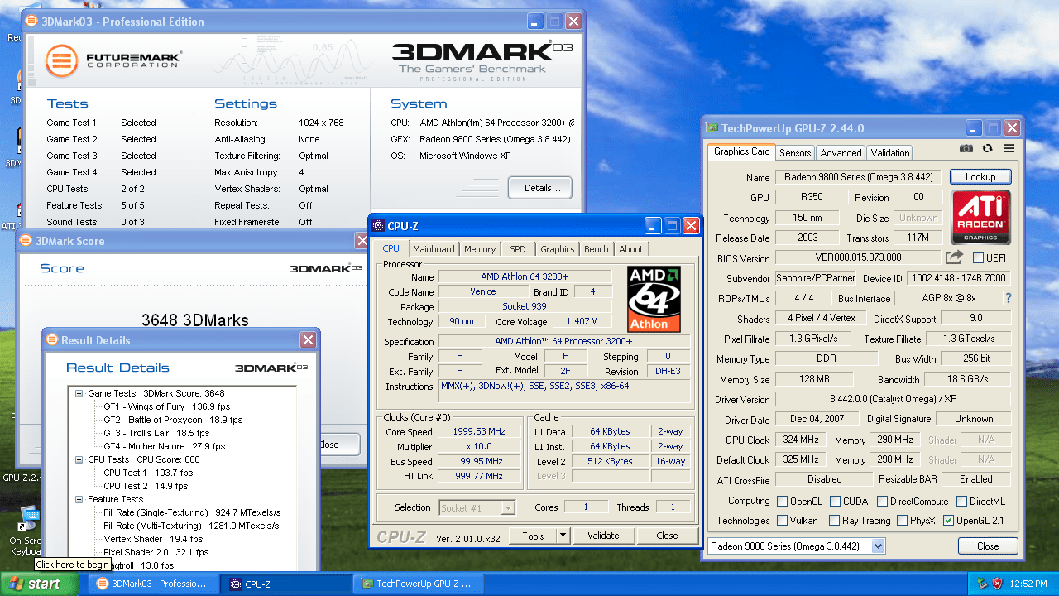Take a GPU-Z screenshot with camera icon

[x=966, y=148]
